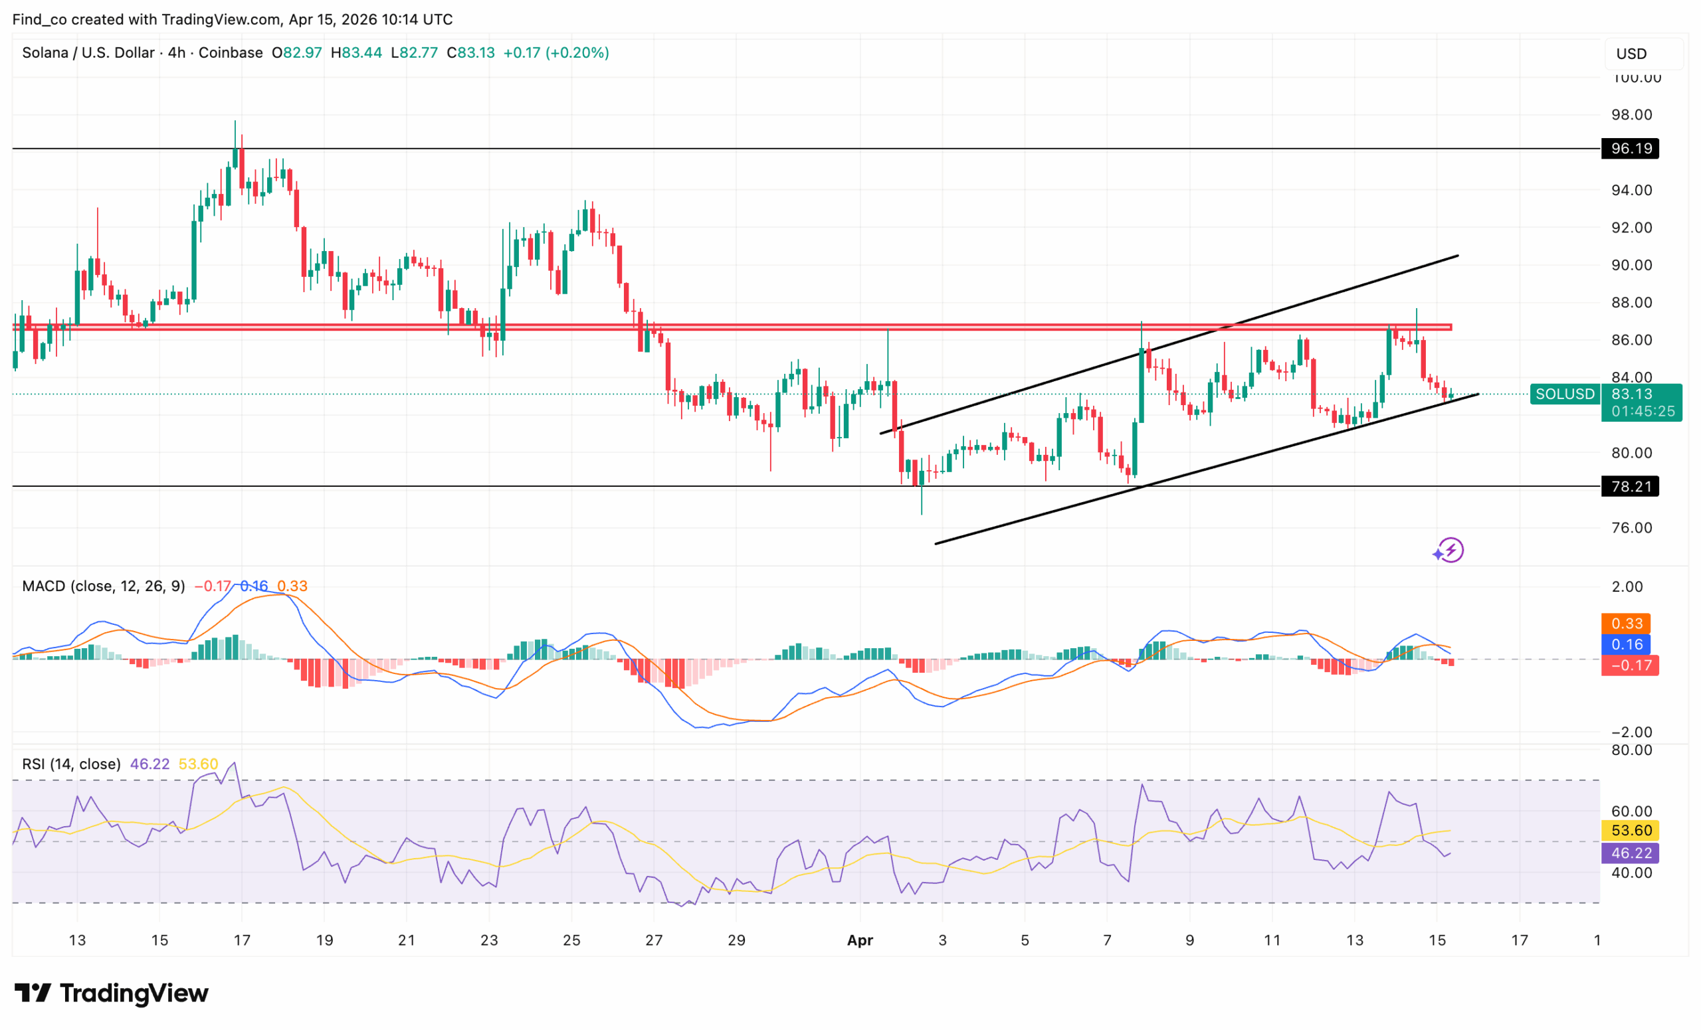Image resolution: width=1701 pixels, height=1030 pixels.
Task: Click the 80.00 RSI axis label
Action: 1631,750
